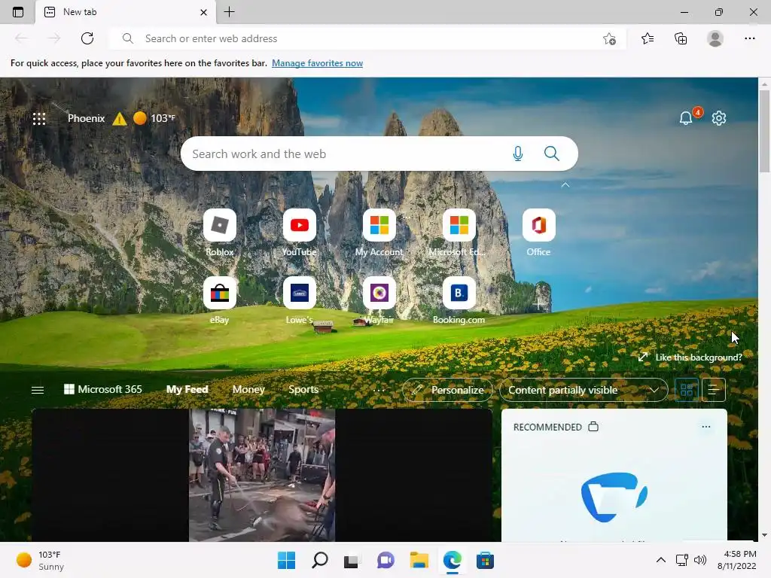771x578 pixels.
Task: Open taskbar Search magnifier
Action: (319, 560)
